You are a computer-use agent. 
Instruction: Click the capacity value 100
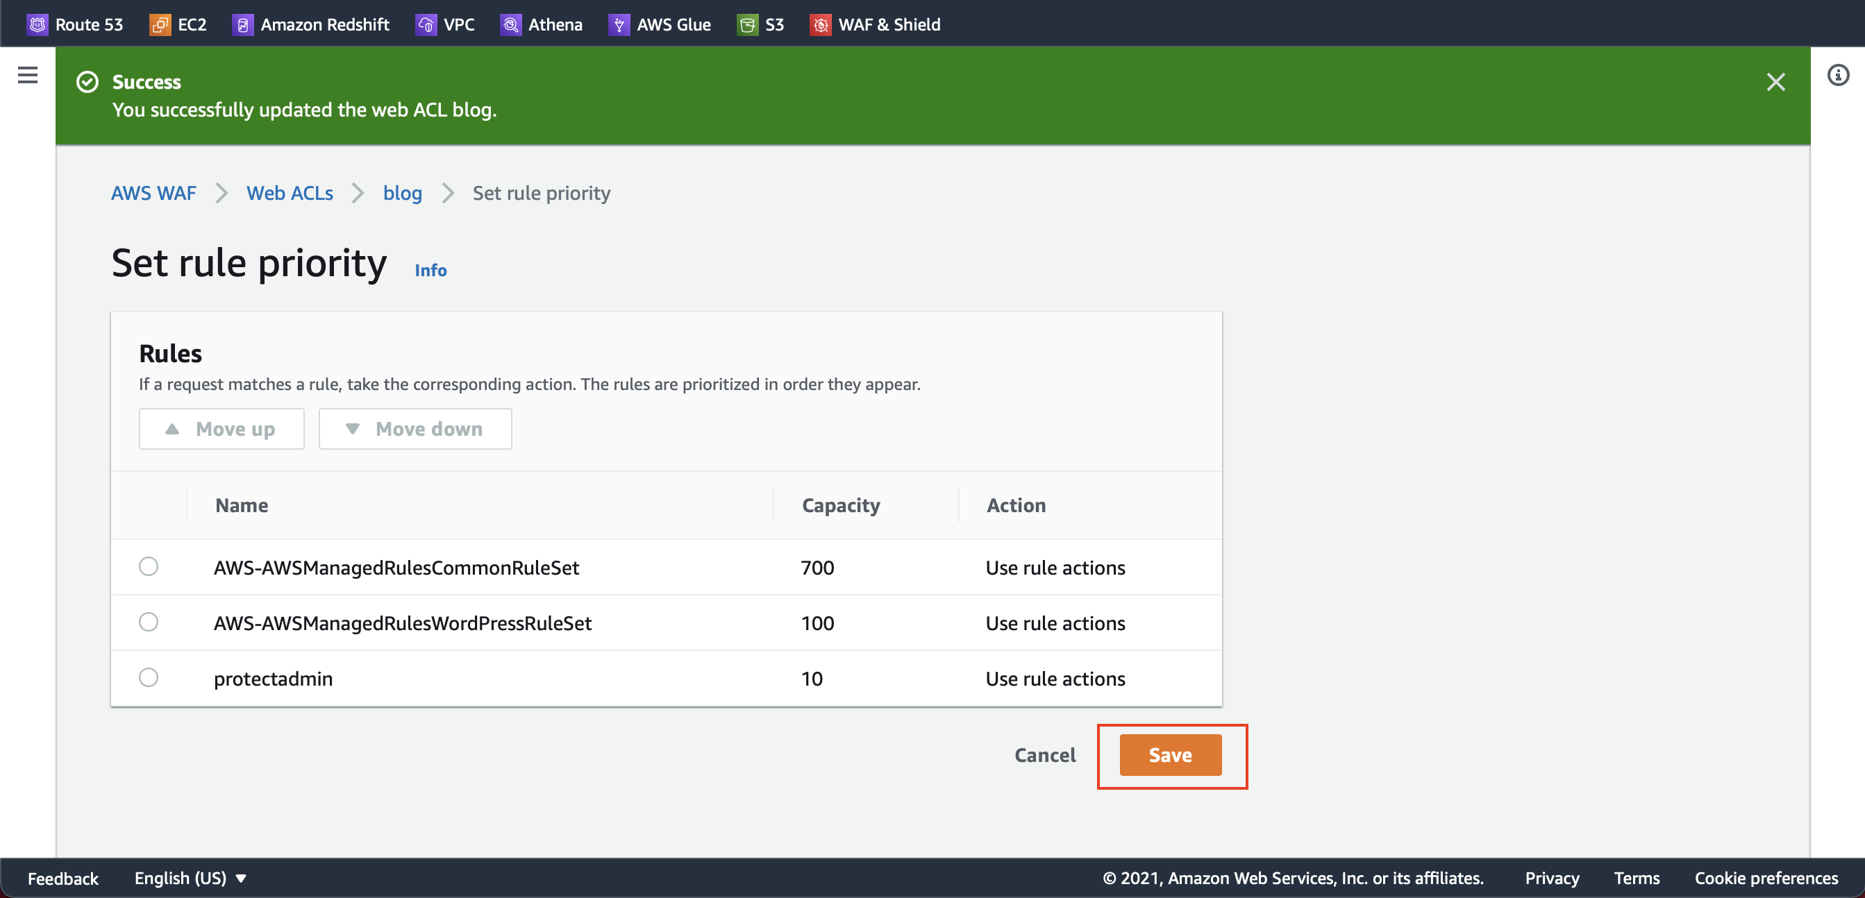817,623
